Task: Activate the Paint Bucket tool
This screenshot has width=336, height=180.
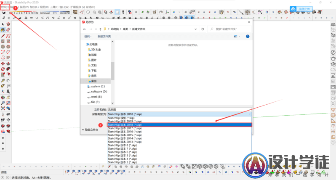Action: (3, 30)
